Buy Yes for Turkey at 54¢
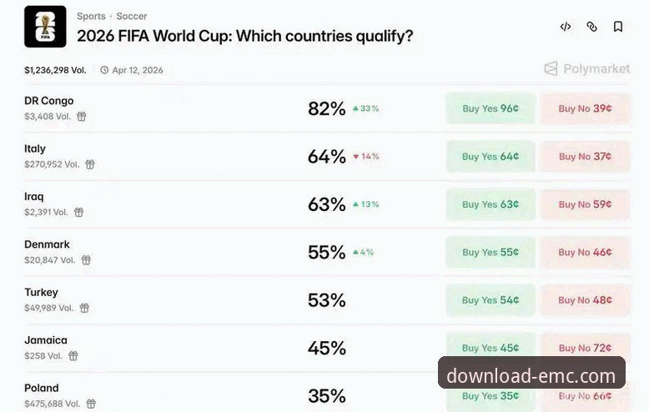The height and width of the screenshot is (412, 649). 491,300
